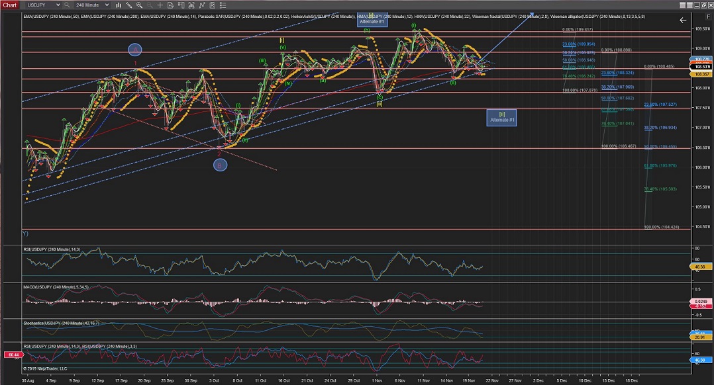Select the 100.00% (107.878) Fibonacci label
Screen dimensions: 714x385
pos(580,91)
